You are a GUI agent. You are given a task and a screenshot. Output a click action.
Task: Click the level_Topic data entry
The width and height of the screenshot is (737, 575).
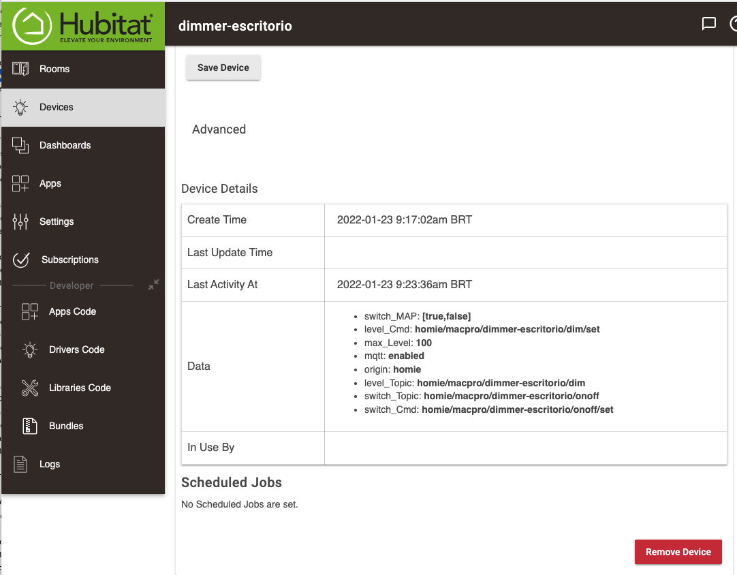pyautogui.click(x=475, y=383)
